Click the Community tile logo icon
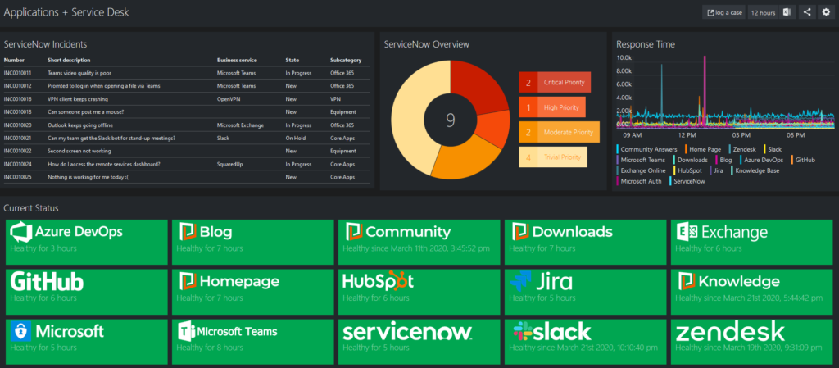This screenshot has width=839, height=368. (x=353, y=232)
